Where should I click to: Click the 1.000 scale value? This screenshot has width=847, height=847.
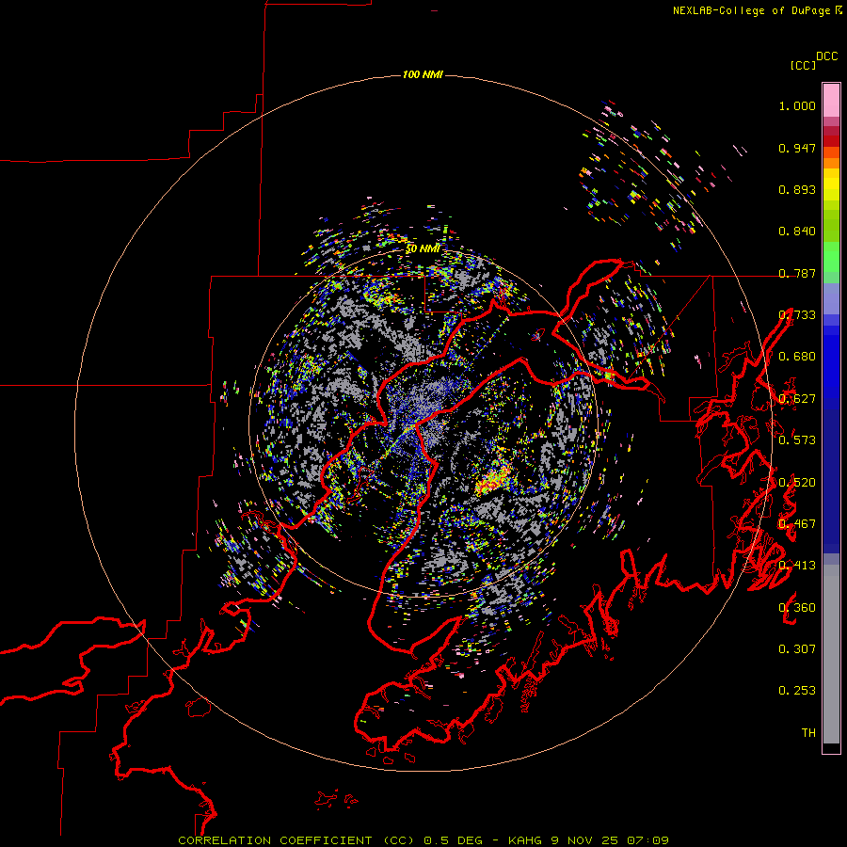(x=797, y=105)
